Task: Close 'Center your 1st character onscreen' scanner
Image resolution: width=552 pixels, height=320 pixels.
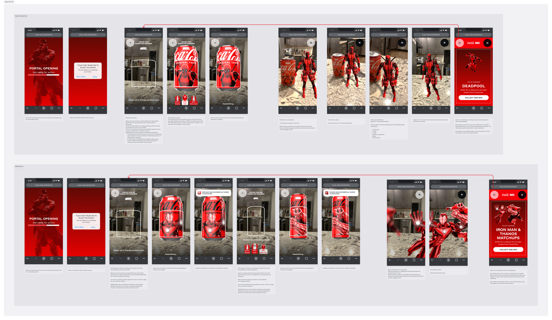Action: [x=115, y=193]
